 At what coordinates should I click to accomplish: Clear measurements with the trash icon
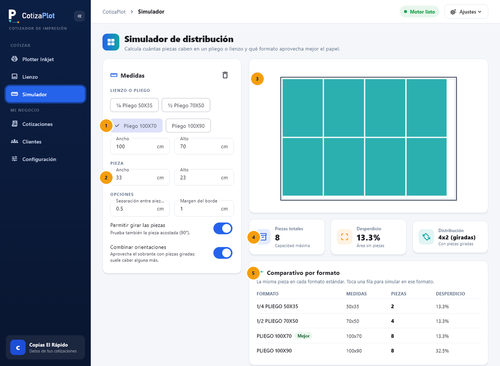click(x=225, y=75)
